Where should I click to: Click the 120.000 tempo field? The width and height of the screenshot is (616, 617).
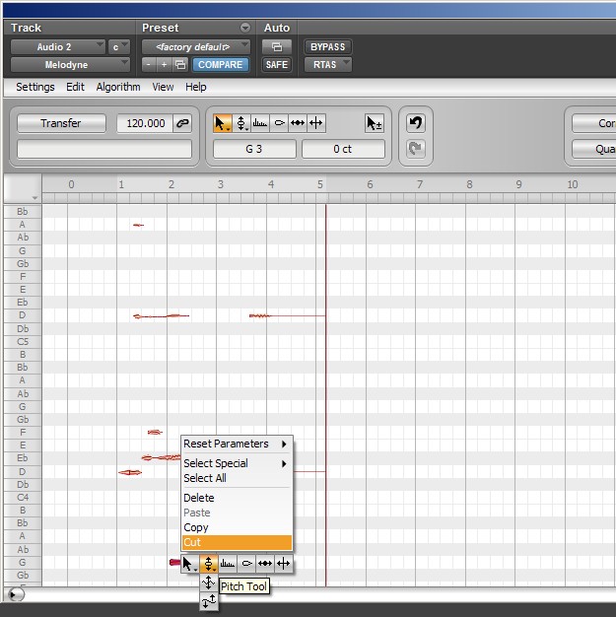tap(145, 123)
